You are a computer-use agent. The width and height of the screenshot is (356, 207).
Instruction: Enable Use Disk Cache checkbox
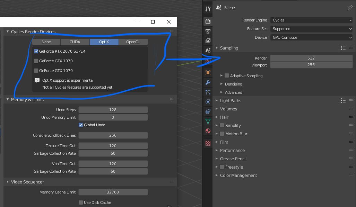coord(81,202)
